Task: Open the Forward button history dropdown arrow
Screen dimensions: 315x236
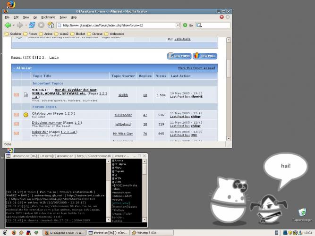Action: [x=26, y=25]
